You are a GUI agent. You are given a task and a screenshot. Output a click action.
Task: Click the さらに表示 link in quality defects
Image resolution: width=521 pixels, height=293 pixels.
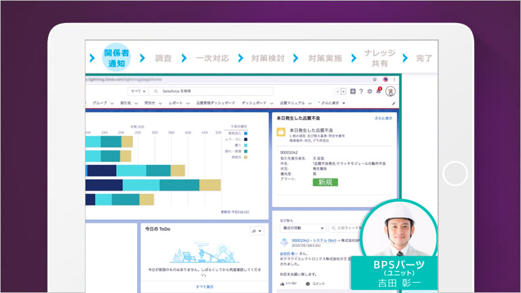[x=383, y=118]
